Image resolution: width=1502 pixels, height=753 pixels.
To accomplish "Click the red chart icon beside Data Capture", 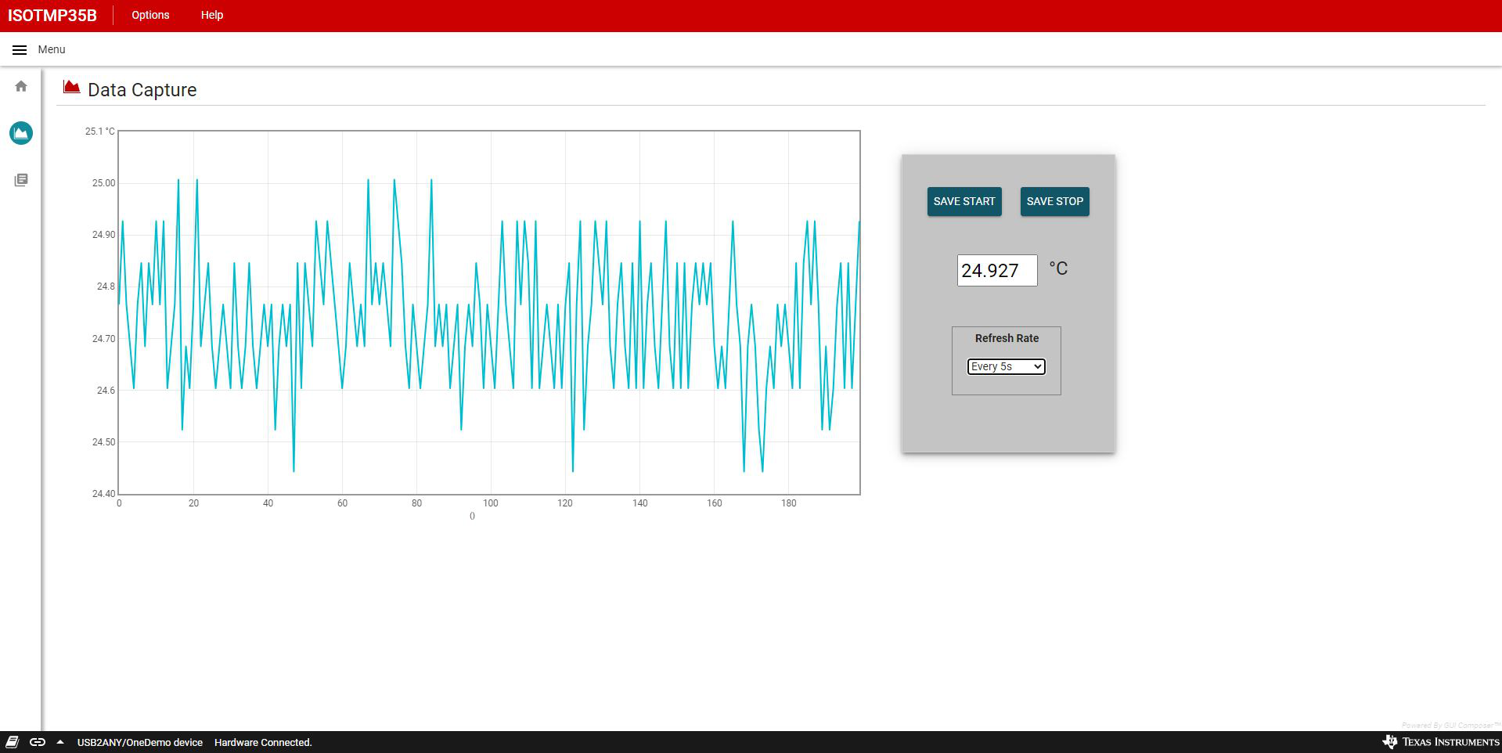I will tap(71, 87).
